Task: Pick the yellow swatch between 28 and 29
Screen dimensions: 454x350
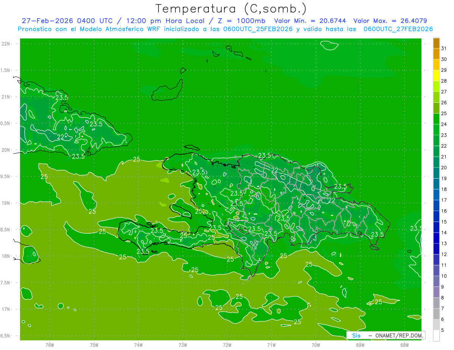Action: click(x=436, y=76)
